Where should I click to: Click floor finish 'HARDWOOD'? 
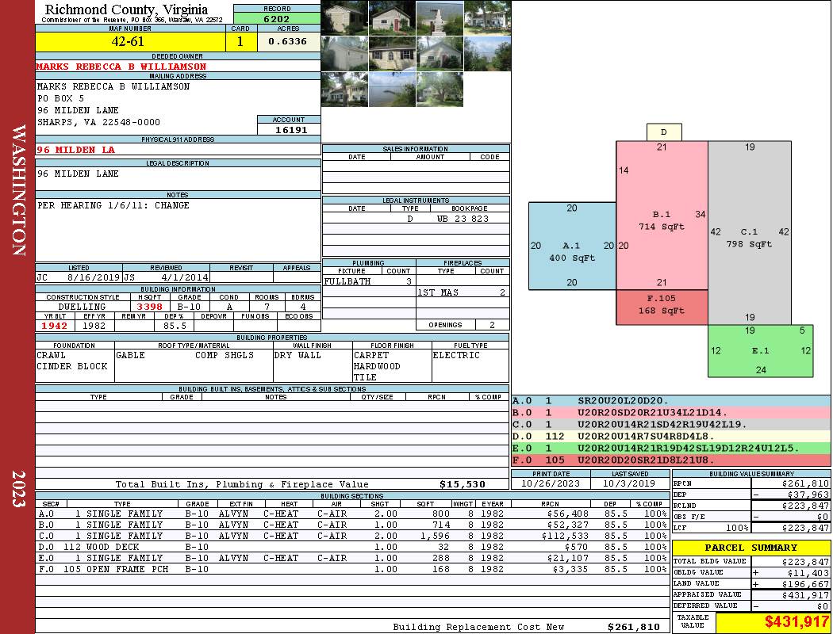[x=377, y=366]
